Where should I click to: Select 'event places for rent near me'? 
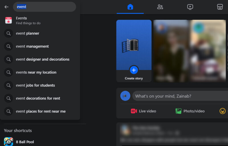pyautogui.click(x=41, y=111)
